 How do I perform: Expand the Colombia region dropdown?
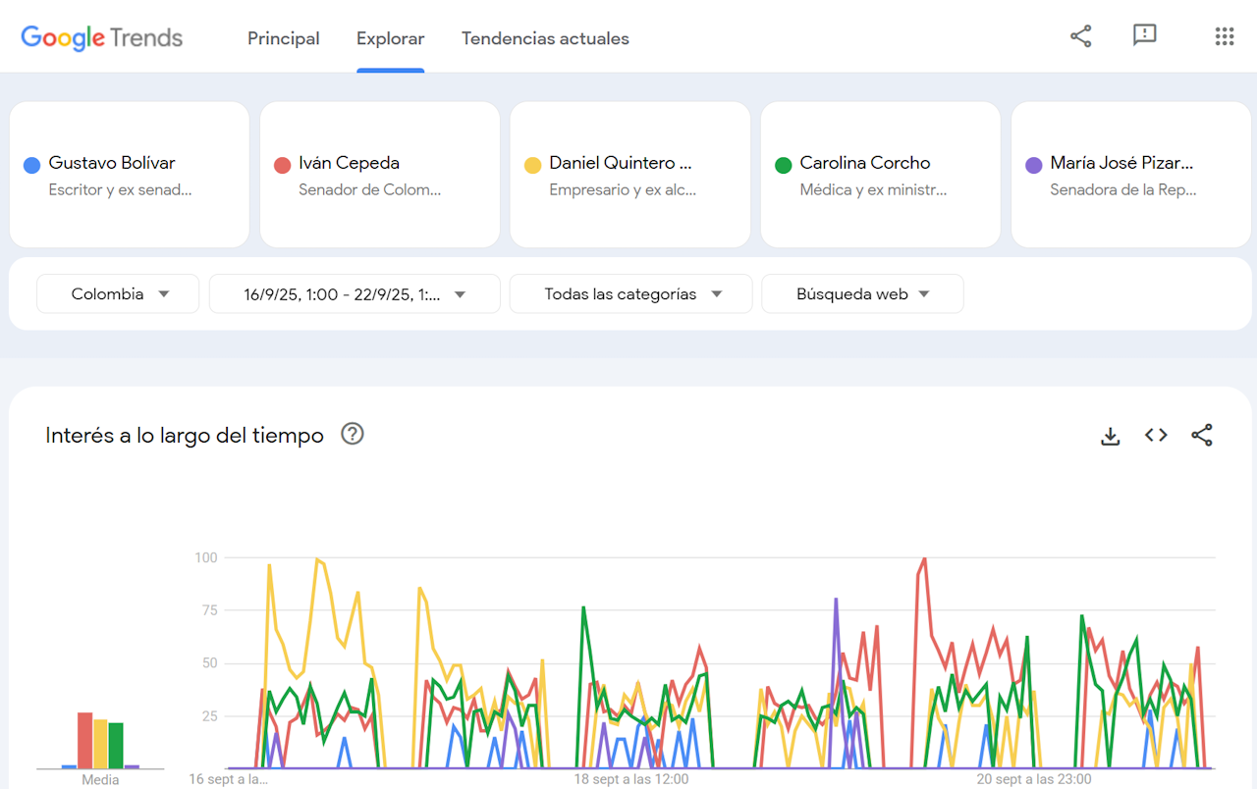coord(119,293)
